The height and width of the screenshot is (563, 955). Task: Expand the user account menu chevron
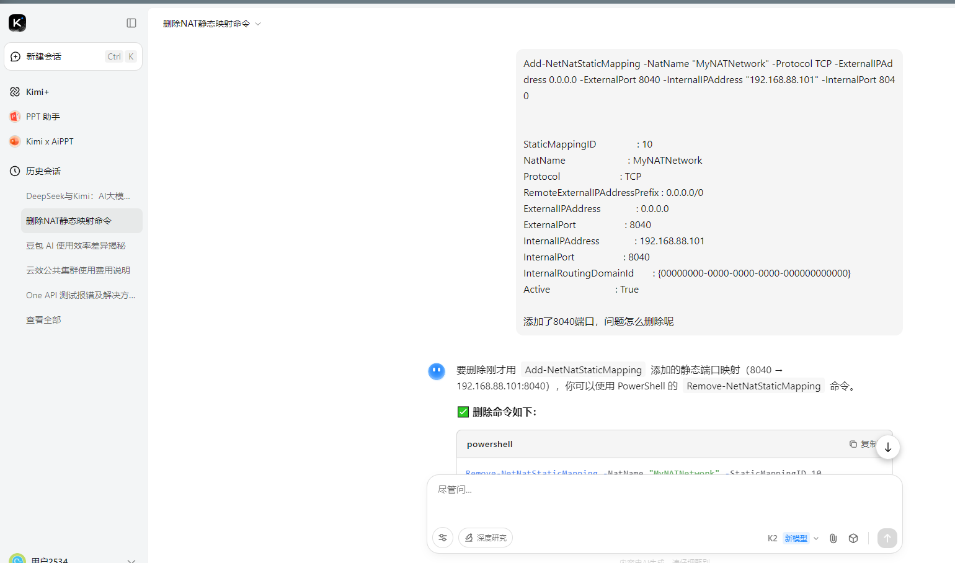pos(131,560)
